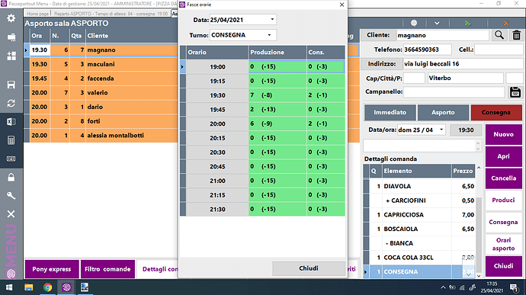The width and height of the screenshot is (526, 295).
Task: Select Immediato order type
Action: [x=390, y=112]
